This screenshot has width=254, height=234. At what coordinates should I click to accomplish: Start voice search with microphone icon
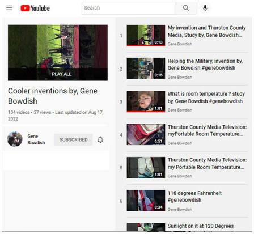[205, 8]
